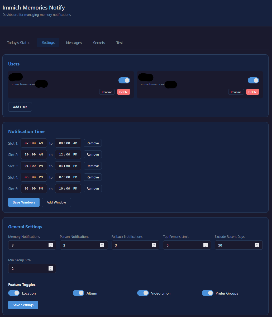The width and height of the screenshot is (272, 317).
Task: Open the Secrets tab
Action: coord(99,43)
